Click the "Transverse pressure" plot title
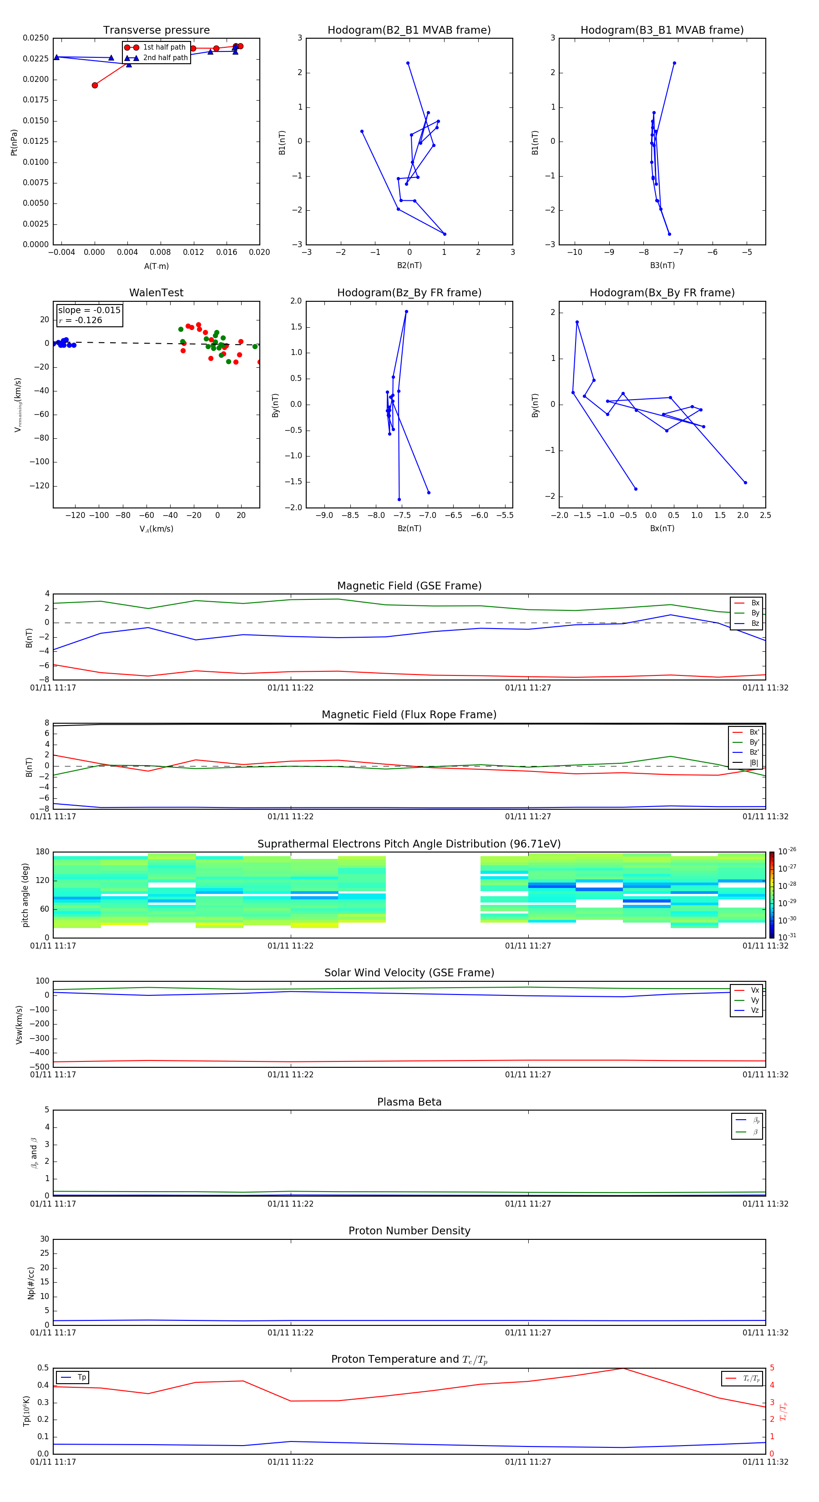819x1502 pixels. (x=156, y=30)
